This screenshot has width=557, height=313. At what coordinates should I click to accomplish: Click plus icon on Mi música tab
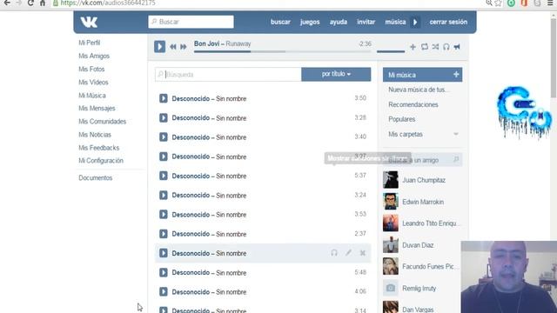tap(456, 75)
